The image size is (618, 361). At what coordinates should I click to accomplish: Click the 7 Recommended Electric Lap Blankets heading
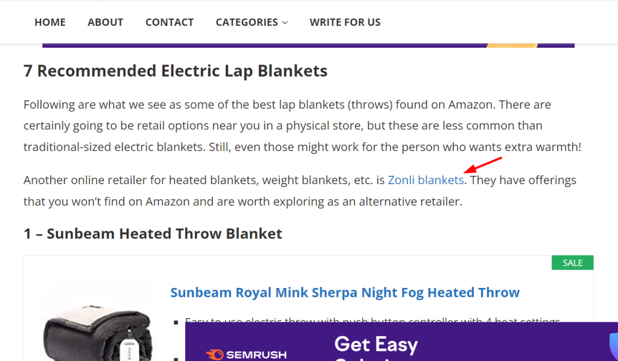(x=176, y=71)
